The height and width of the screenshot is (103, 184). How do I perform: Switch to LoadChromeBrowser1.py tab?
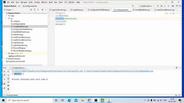pyautogui.click(x=166, y=10)
